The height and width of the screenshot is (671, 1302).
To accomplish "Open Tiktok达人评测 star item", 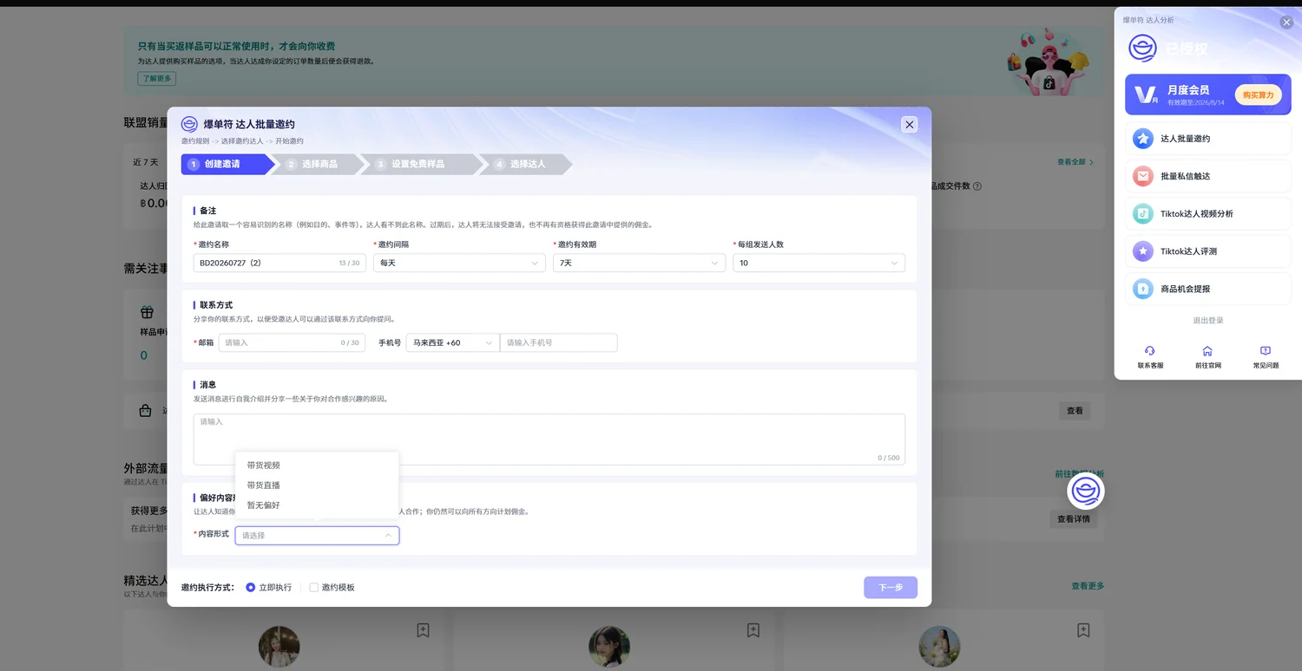I will point(1207,251).
